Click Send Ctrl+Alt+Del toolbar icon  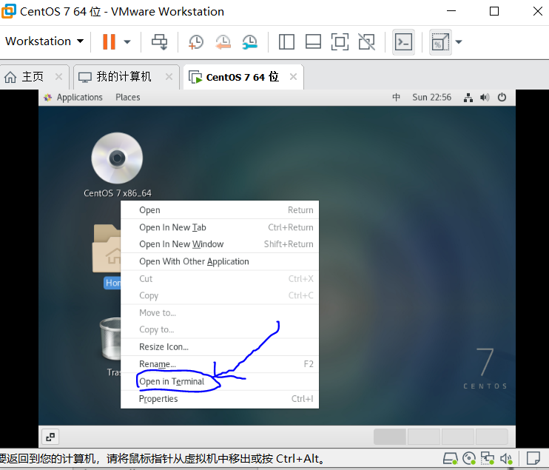pos(159,41)
